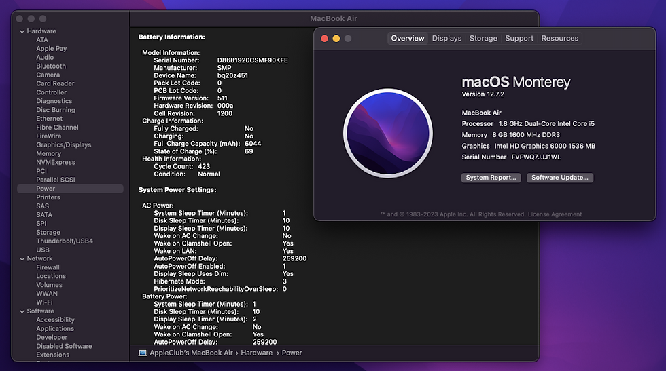This screenshot has width=666, height=371.
Task: Switch to the Overview tab
Action: 407,38
